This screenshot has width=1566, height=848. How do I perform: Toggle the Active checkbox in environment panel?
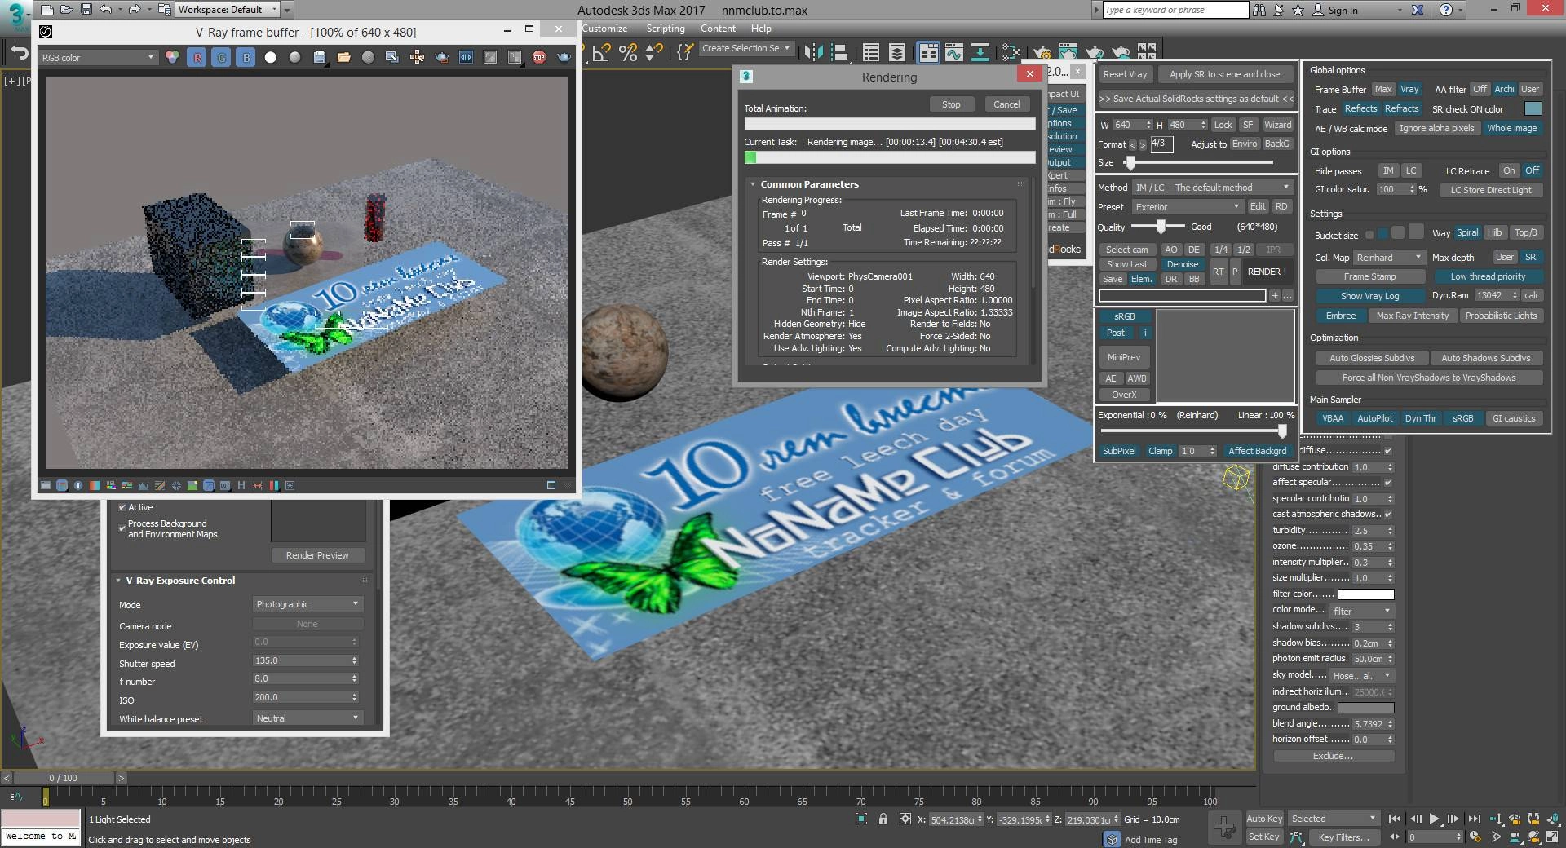click(x=122, y=507)
